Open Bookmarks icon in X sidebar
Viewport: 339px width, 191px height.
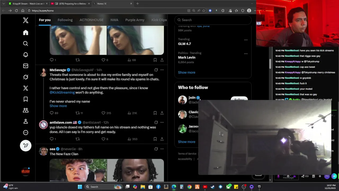point(26,99)
